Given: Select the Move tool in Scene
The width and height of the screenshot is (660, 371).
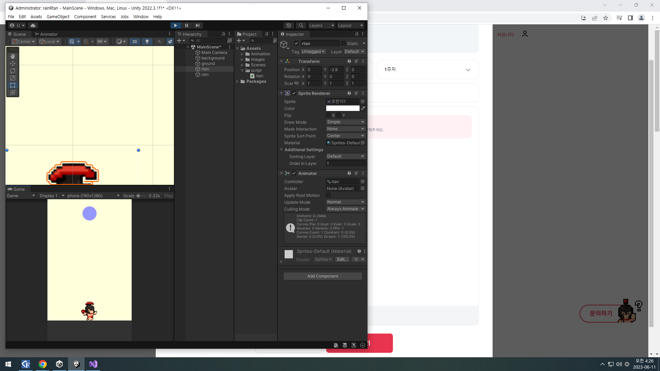Looking at the screenshot, I should (x=13, y=64).
